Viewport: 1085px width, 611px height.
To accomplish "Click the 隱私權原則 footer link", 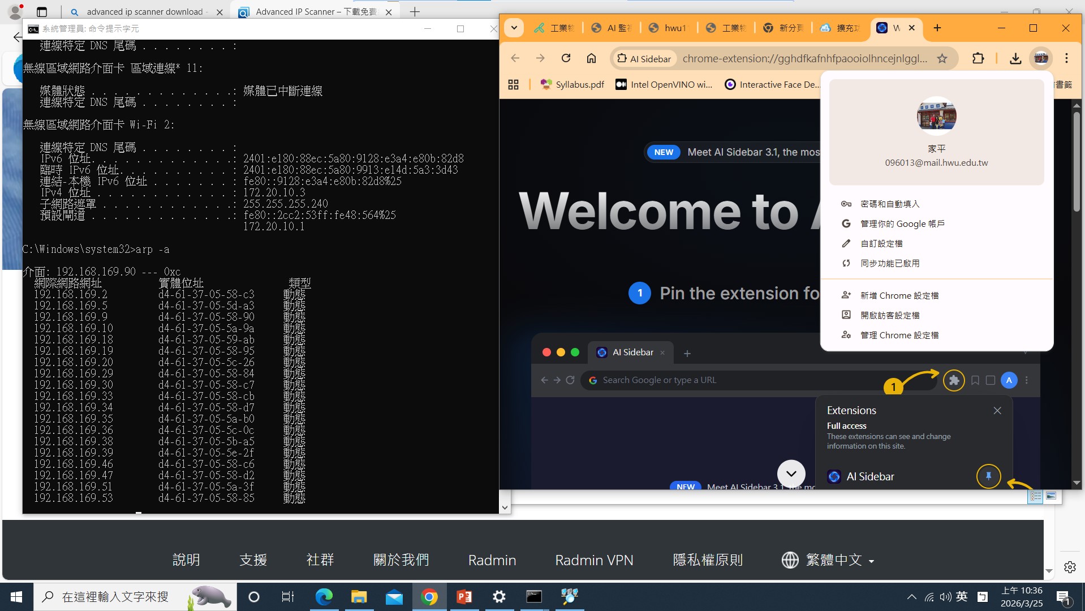I will (x=707, y=560).
